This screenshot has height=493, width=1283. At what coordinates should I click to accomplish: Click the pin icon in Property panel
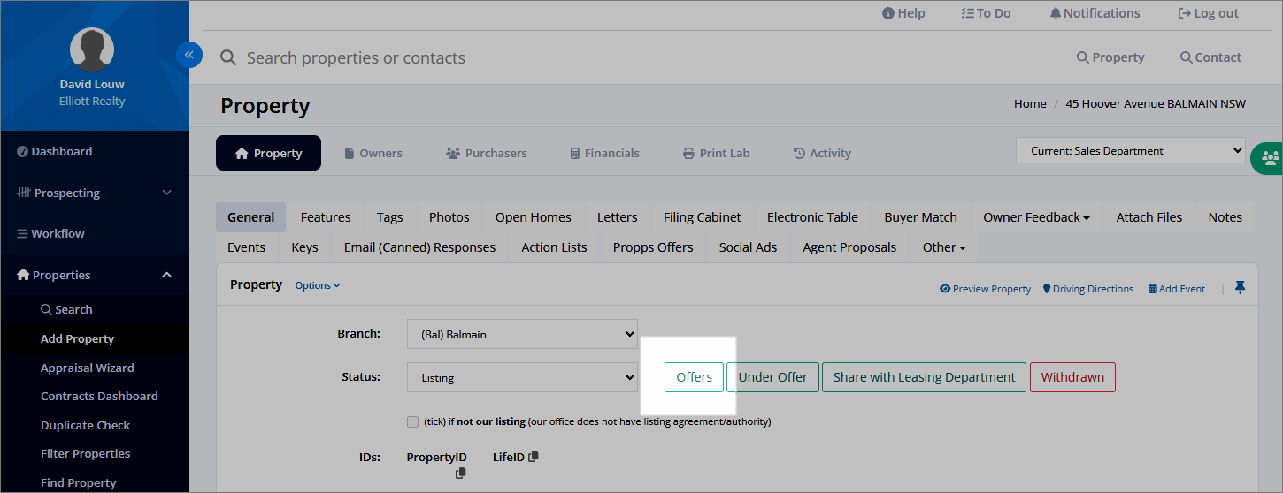point(1240,288)
